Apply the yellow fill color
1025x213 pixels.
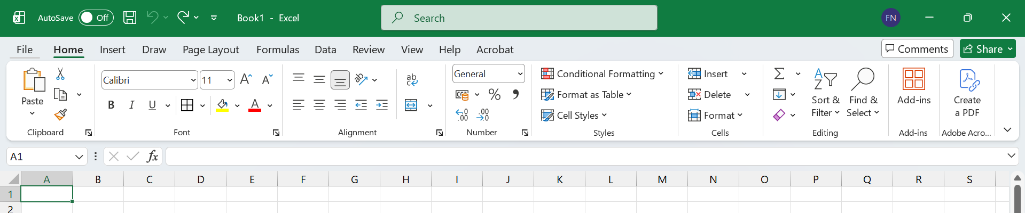(222, 105)
